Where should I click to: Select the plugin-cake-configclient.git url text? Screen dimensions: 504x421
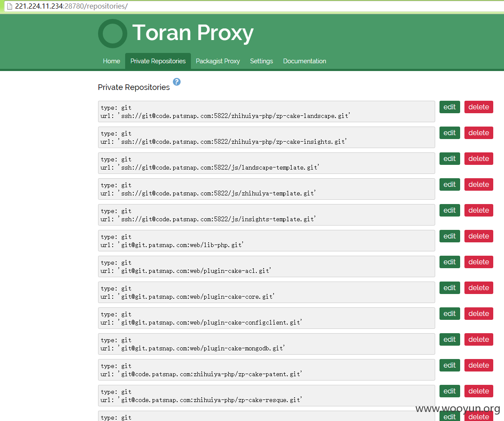[201, 322]
